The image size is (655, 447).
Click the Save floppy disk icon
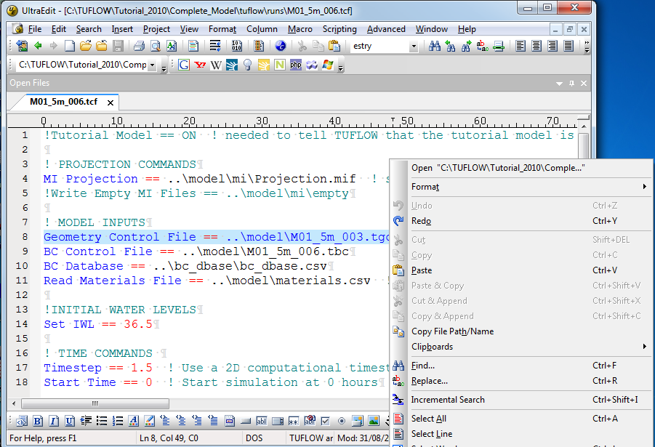pos(118,46)
